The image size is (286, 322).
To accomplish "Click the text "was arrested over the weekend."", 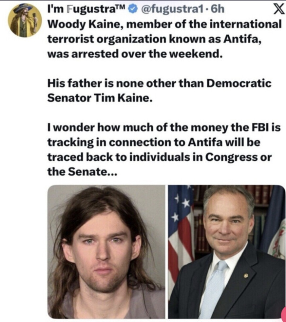I will [135, 54].
